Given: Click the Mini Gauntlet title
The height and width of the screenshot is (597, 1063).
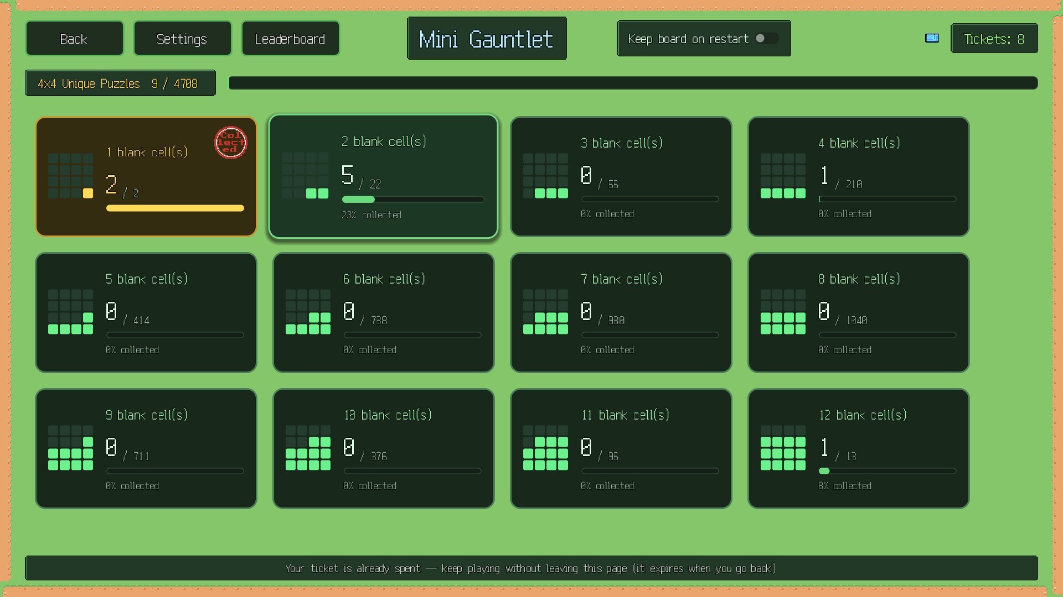Looking at the screenshot, I should 487,39.
